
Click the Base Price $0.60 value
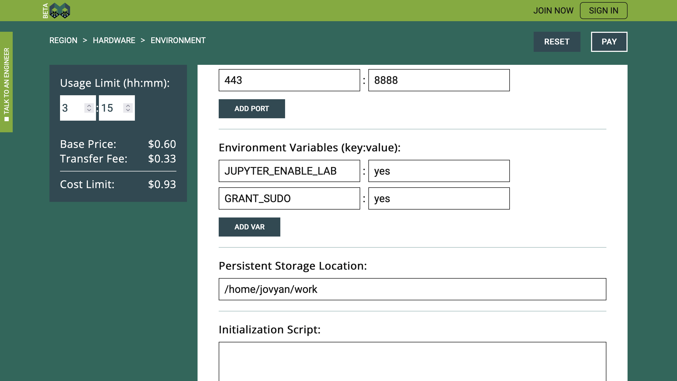(x=162, y=144)
